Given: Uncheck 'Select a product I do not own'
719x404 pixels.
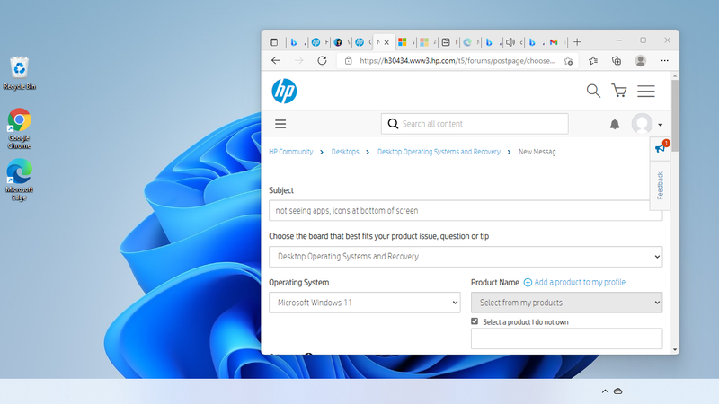Looking at the screenshot, I should pyautogui.click(x=475, y=321).
